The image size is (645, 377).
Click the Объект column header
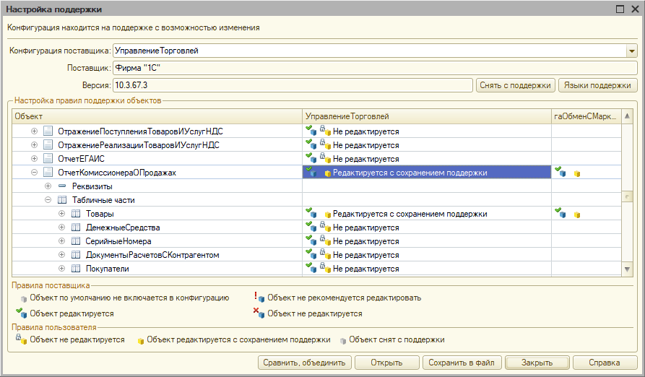click(x=157, y=116)
